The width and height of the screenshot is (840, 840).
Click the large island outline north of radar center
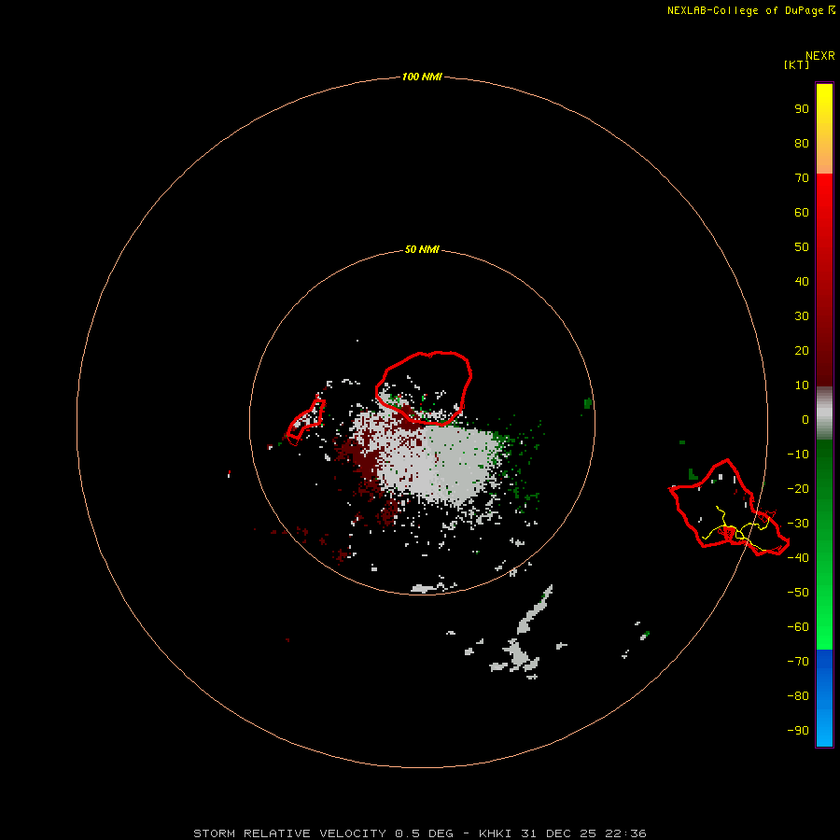(423, 388)
